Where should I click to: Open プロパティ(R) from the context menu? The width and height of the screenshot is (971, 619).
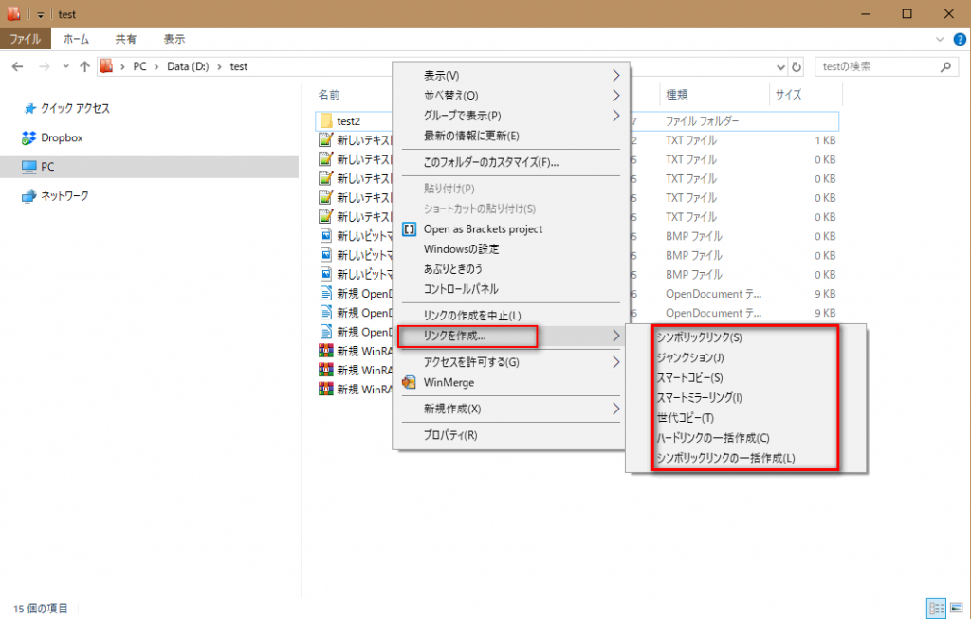pyautogui.click(x=450, y=435)
